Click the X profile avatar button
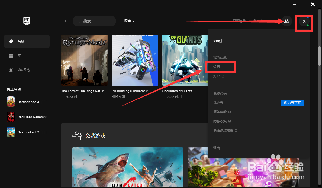Viewport: 322px width, 188px height. tap(304, 21)
